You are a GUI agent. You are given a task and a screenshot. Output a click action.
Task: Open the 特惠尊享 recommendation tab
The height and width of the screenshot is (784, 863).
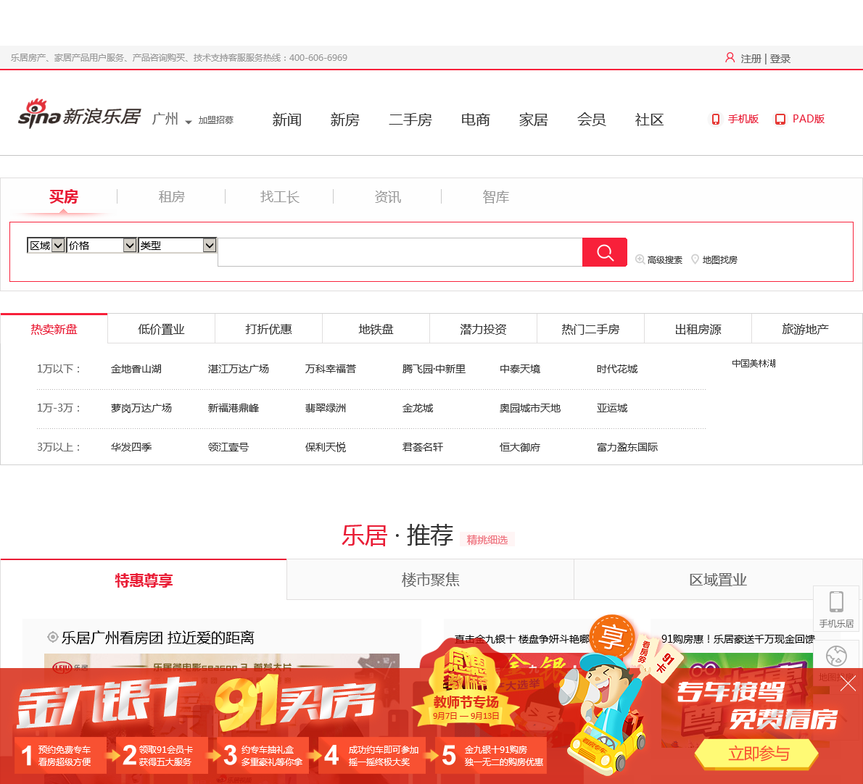point(144,580)
